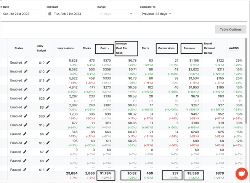Edit $15 budget pencil in the 5,622 impressions row
Screen dimensions: 250x183
coord(48,80)
